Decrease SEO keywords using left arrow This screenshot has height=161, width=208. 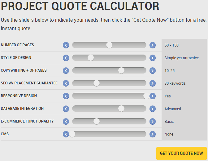tap(66, 83)
